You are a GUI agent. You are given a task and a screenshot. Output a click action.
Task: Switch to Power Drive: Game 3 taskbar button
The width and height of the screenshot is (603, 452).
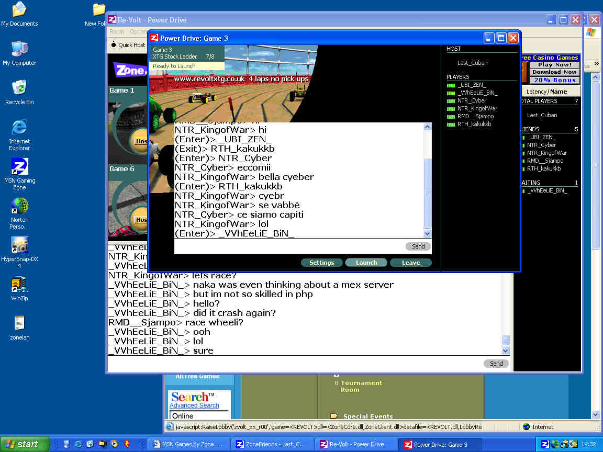[440, 444]
